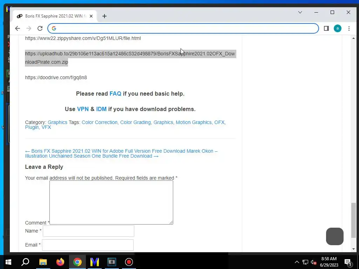Viewport: 359px width, 269px height.
Task: Click the forward navigation arrow
Action: click(x=29, y=28)
